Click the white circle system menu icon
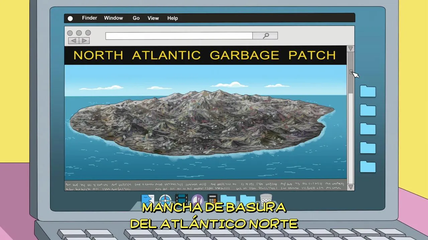The image size is (428, 240). [x=70, y=18]
